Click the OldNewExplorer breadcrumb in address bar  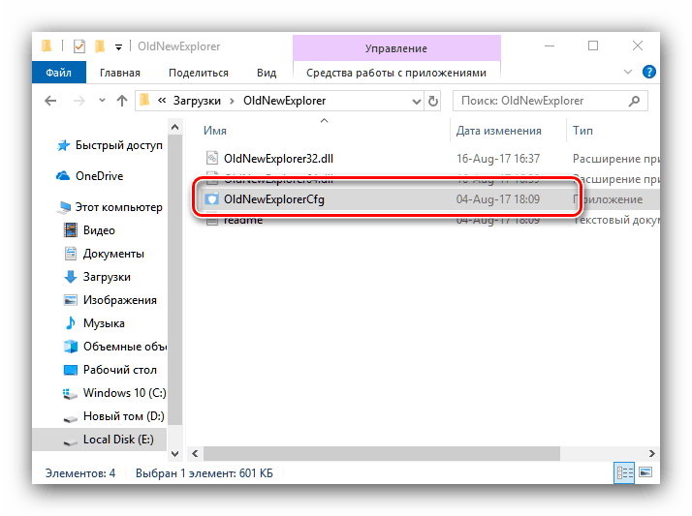[285, 101]
